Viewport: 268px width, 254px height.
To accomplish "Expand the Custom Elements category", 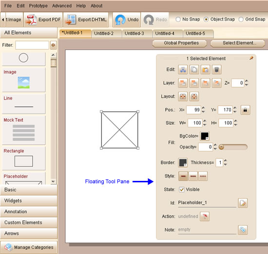I will [29, 222].
